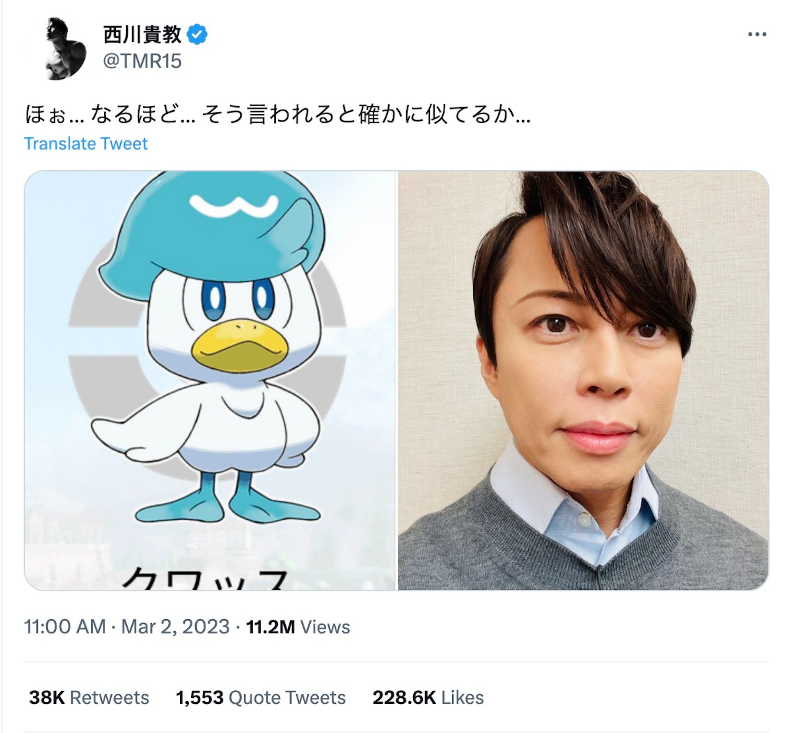788x733 pixels.
Task: Show the 38K Retweets list
Action: (x=89, y=697)
